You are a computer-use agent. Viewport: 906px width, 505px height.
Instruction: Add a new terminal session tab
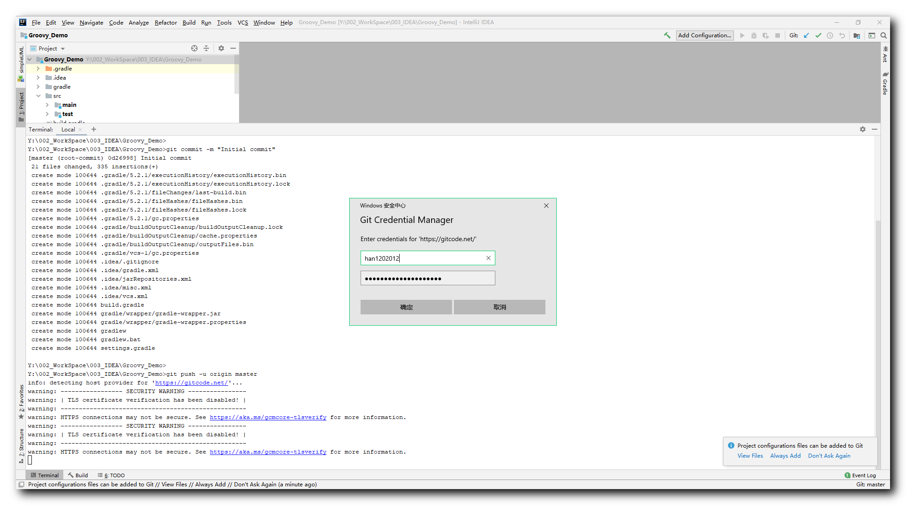pyautogui.click(x=94, y=130)
